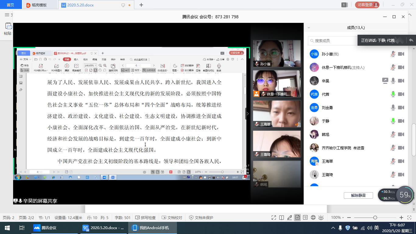Collapse video strip with the side arrow handle
The image size is (416, 234).
(x=248, y=114)
